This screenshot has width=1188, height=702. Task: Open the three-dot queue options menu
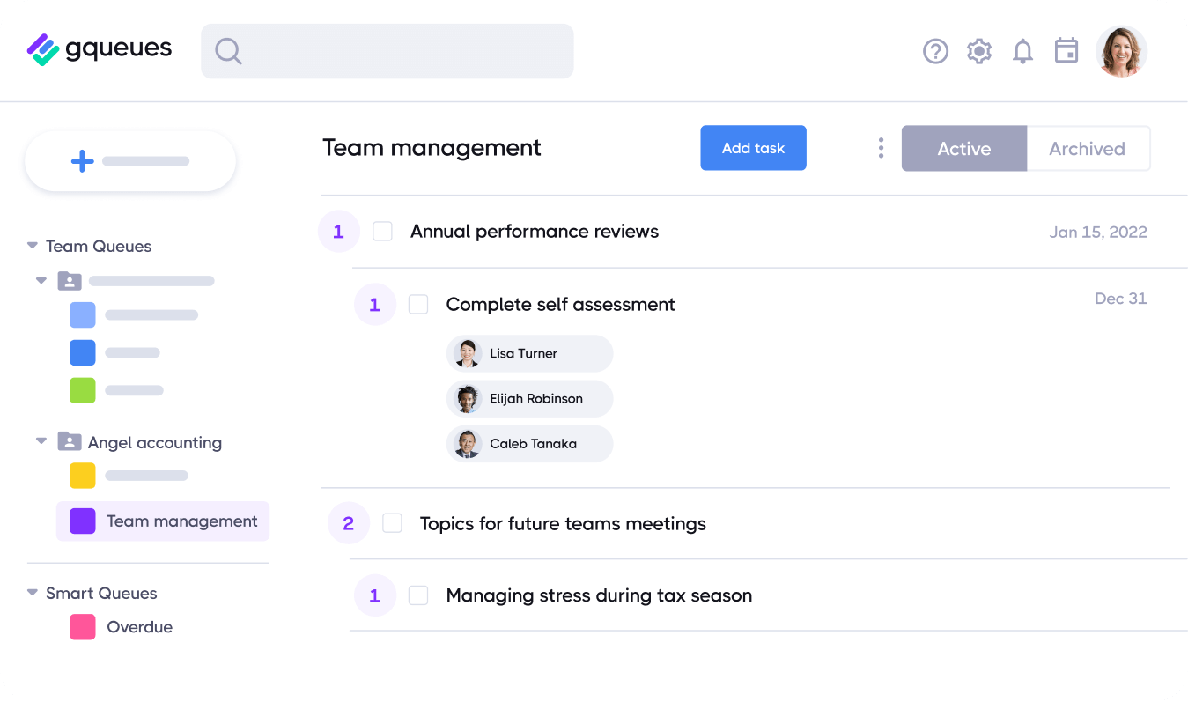[x=881, y=148]
